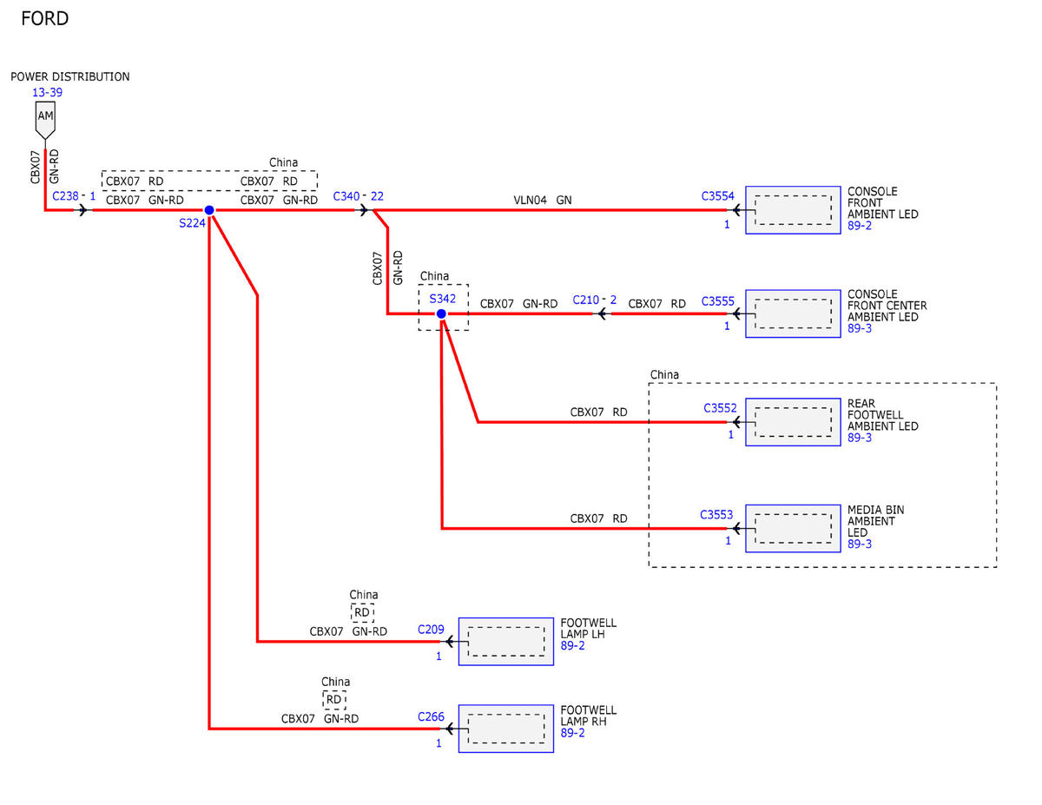Click the C3552 connector label
The image size is (1042, 805).
pyautogui.click(x=721, y=407)
